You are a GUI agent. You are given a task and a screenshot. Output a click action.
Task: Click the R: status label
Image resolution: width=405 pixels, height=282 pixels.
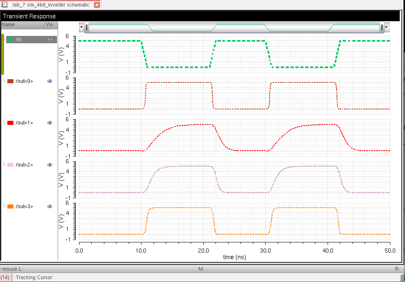pos(398,269)
